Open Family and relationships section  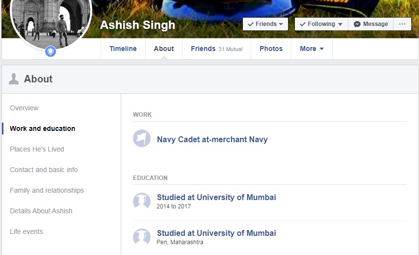click(x=47, y=190)
